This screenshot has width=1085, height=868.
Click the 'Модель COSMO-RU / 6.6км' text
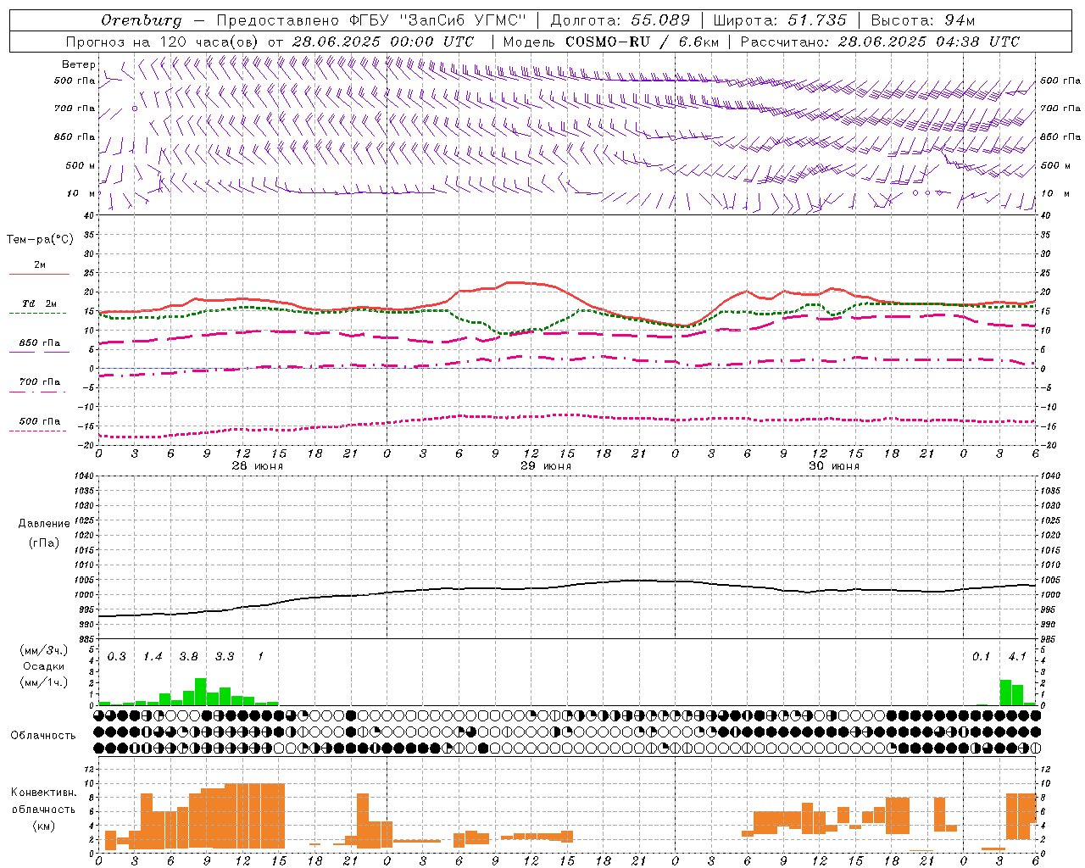click(612, 42)
